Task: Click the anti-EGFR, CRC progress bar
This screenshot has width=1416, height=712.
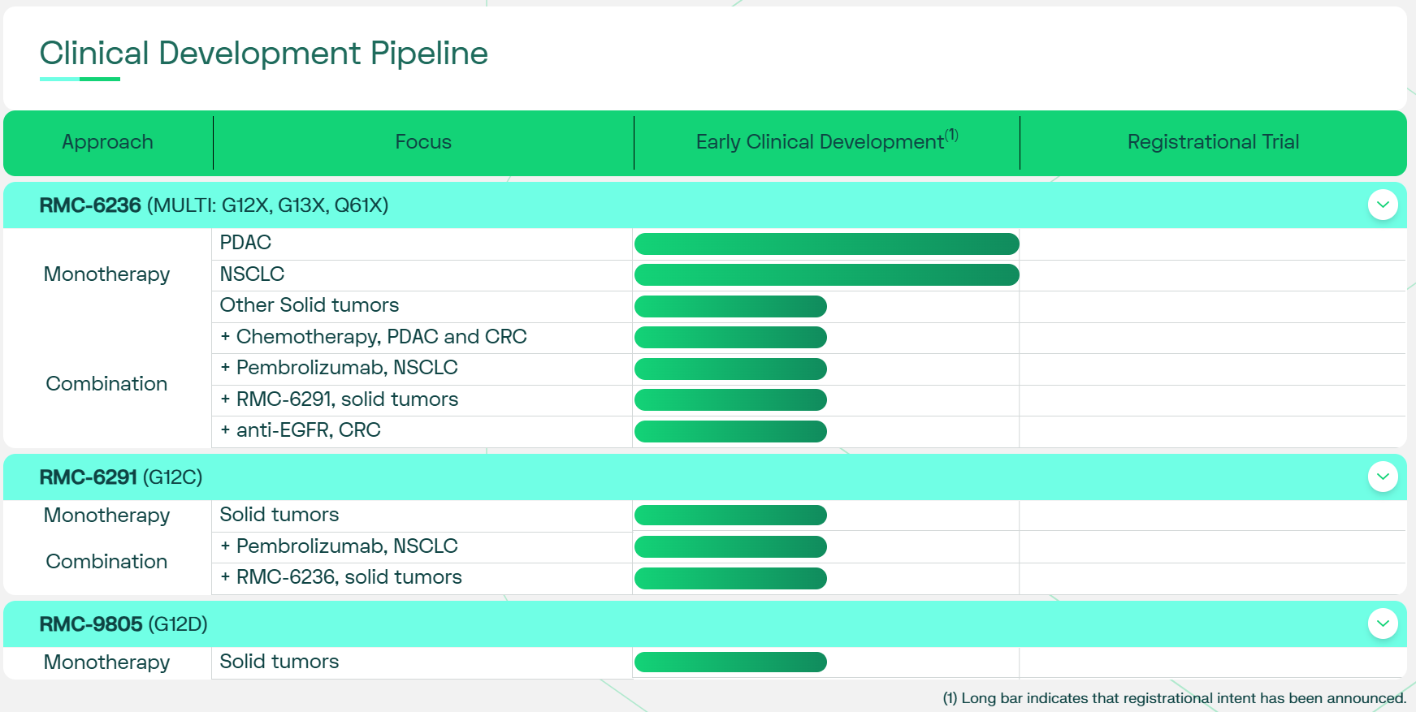Action: (x=730, y=431)
